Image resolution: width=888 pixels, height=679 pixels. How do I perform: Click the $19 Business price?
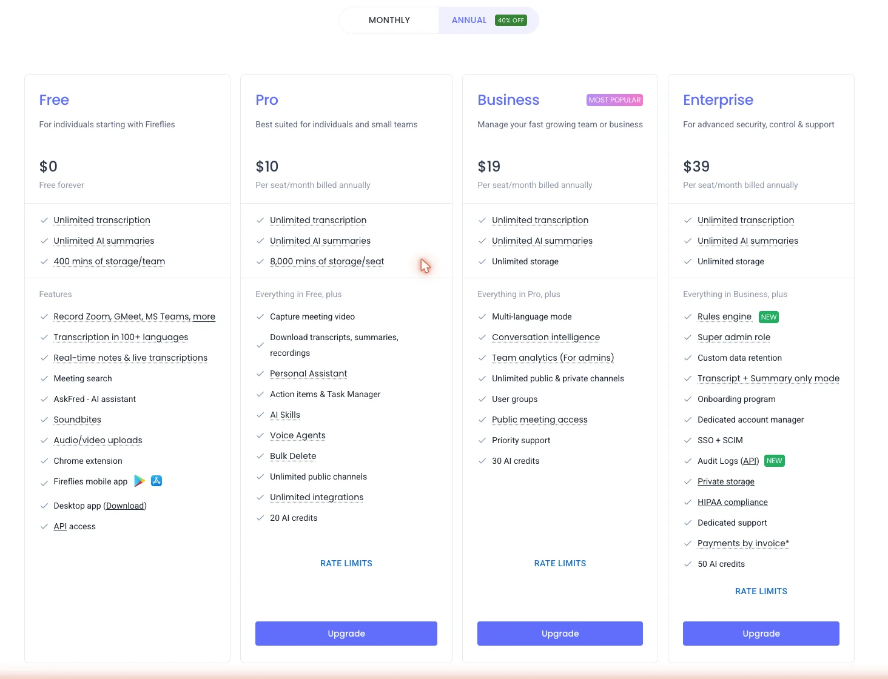pos(489,166)
